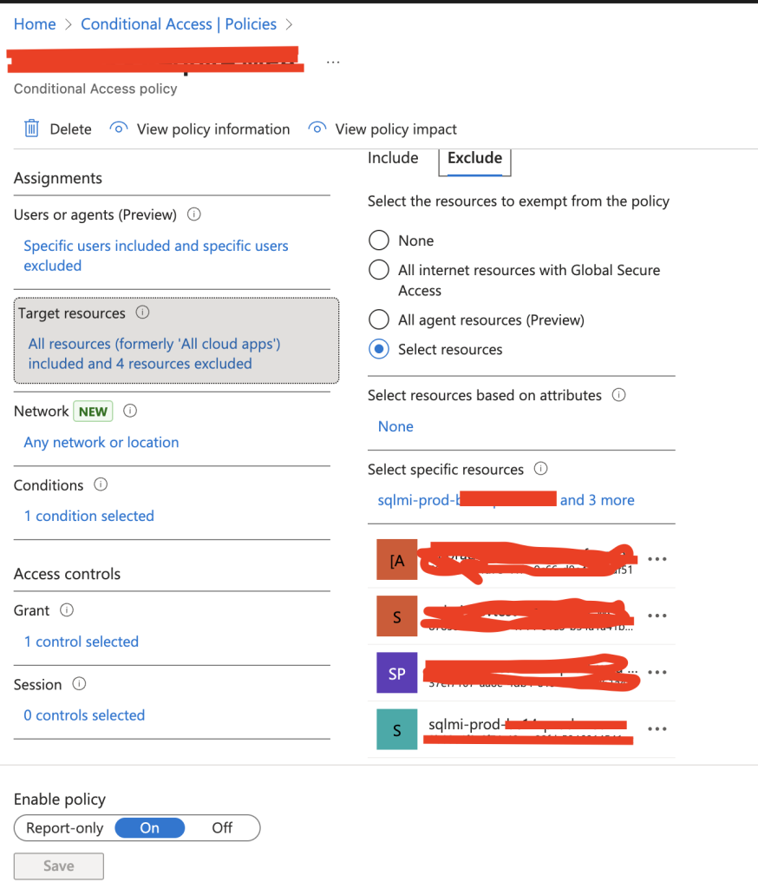Viewport: 758px width, 889px height.
Task: Click info icon next to Session
Action: coord(79,684)
